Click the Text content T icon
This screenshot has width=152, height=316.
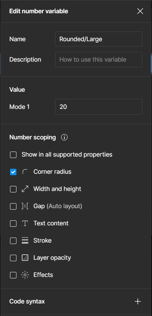pos(25,223)
